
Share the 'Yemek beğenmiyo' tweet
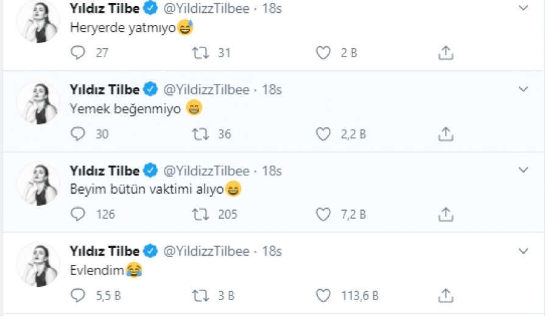(x=446, y=134)
